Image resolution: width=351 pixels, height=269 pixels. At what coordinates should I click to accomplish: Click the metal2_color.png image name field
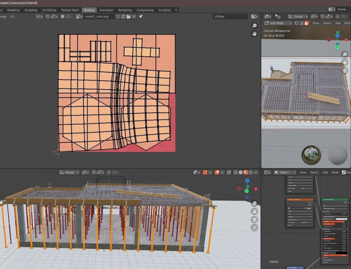coord(99,16)
